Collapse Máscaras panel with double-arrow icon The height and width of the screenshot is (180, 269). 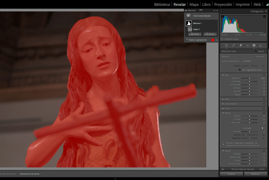point(217,11)
